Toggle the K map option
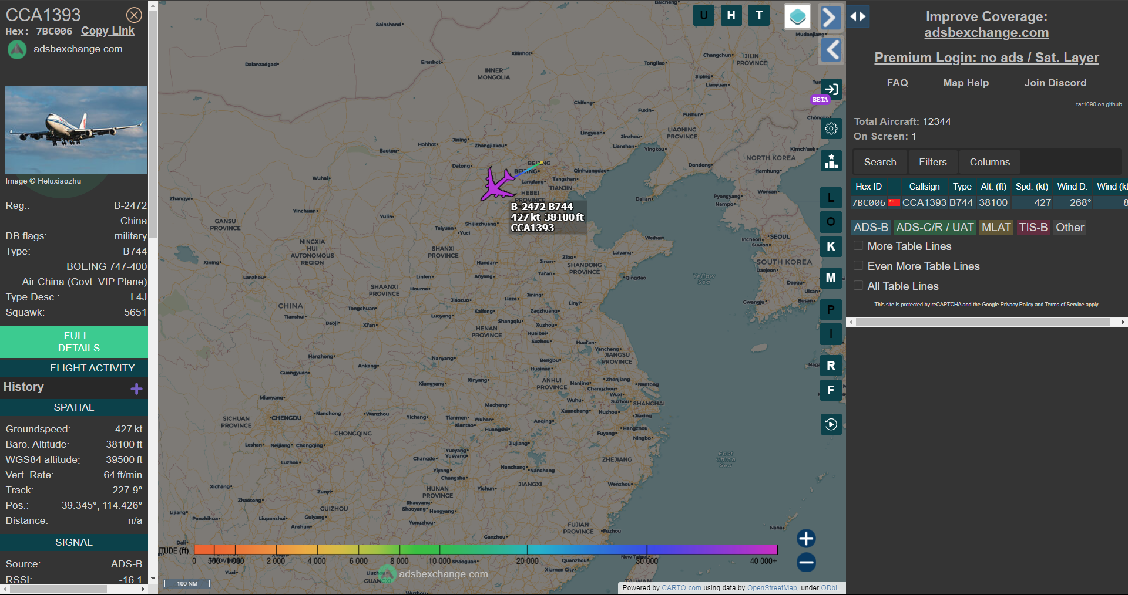 pos(831,246)
